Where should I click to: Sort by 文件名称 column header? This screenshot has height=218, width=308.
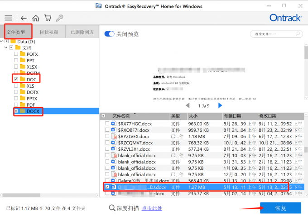[x=121, y=116]
